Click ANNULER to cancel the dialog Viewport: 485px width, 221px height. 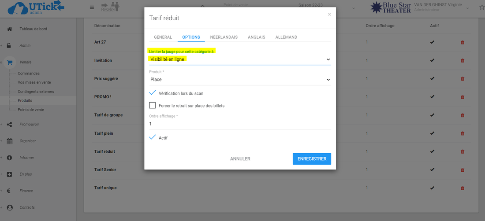click(240, 159)
